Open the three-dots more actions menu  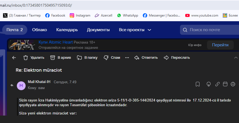pyautogui.click(x=127, y=58)
